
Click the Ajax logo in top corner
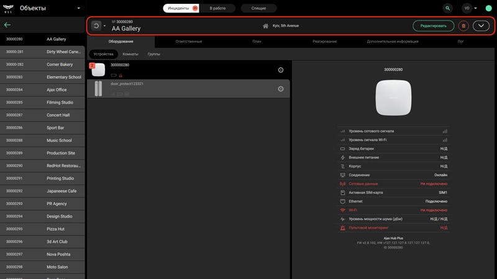pyautogui.click(x=8, y=8)
